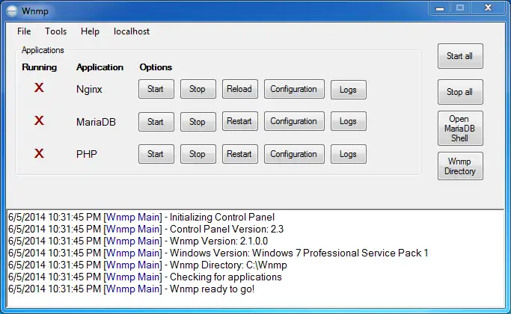Open the localhost menu item

(x=132, y=31)
